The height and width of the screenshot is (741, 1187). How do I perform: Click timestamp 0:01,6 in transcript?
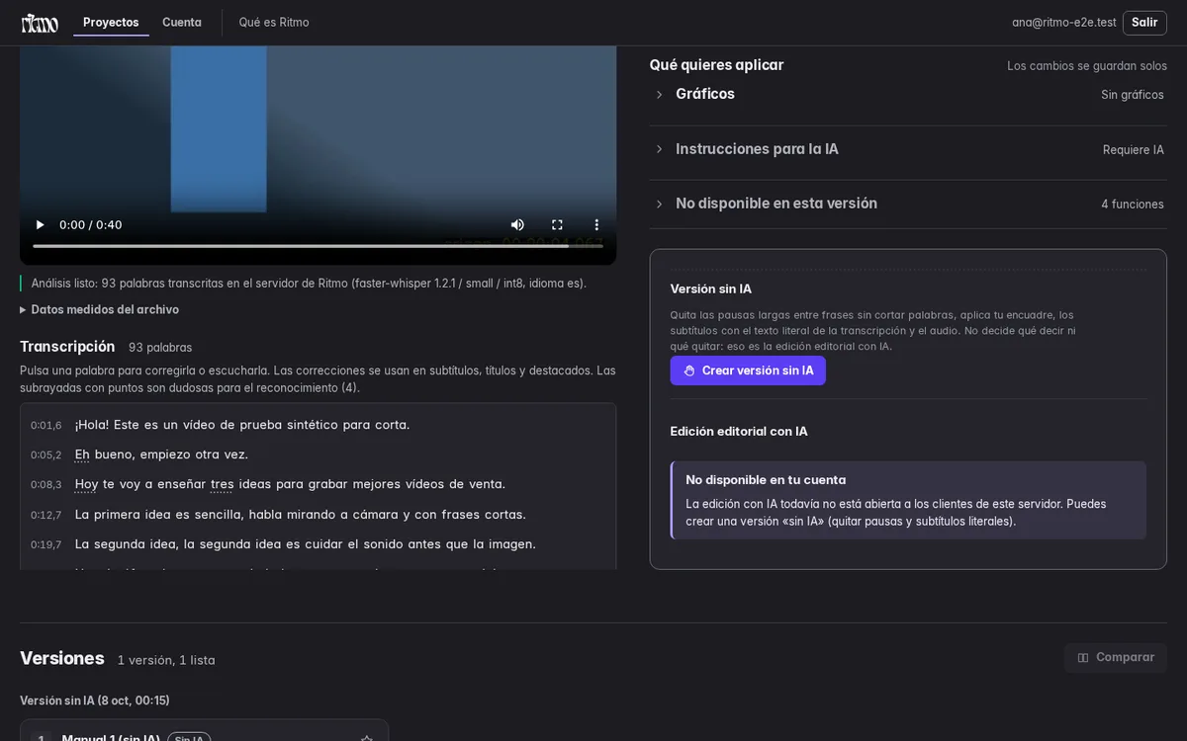coord(46,426)
